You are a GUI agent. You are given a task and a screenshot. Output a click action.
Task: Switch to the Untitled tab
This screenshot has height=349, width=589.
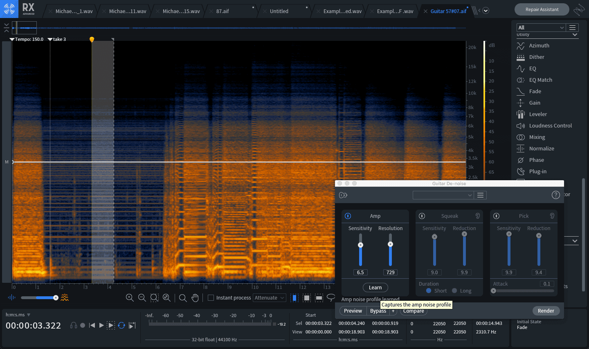279,11
